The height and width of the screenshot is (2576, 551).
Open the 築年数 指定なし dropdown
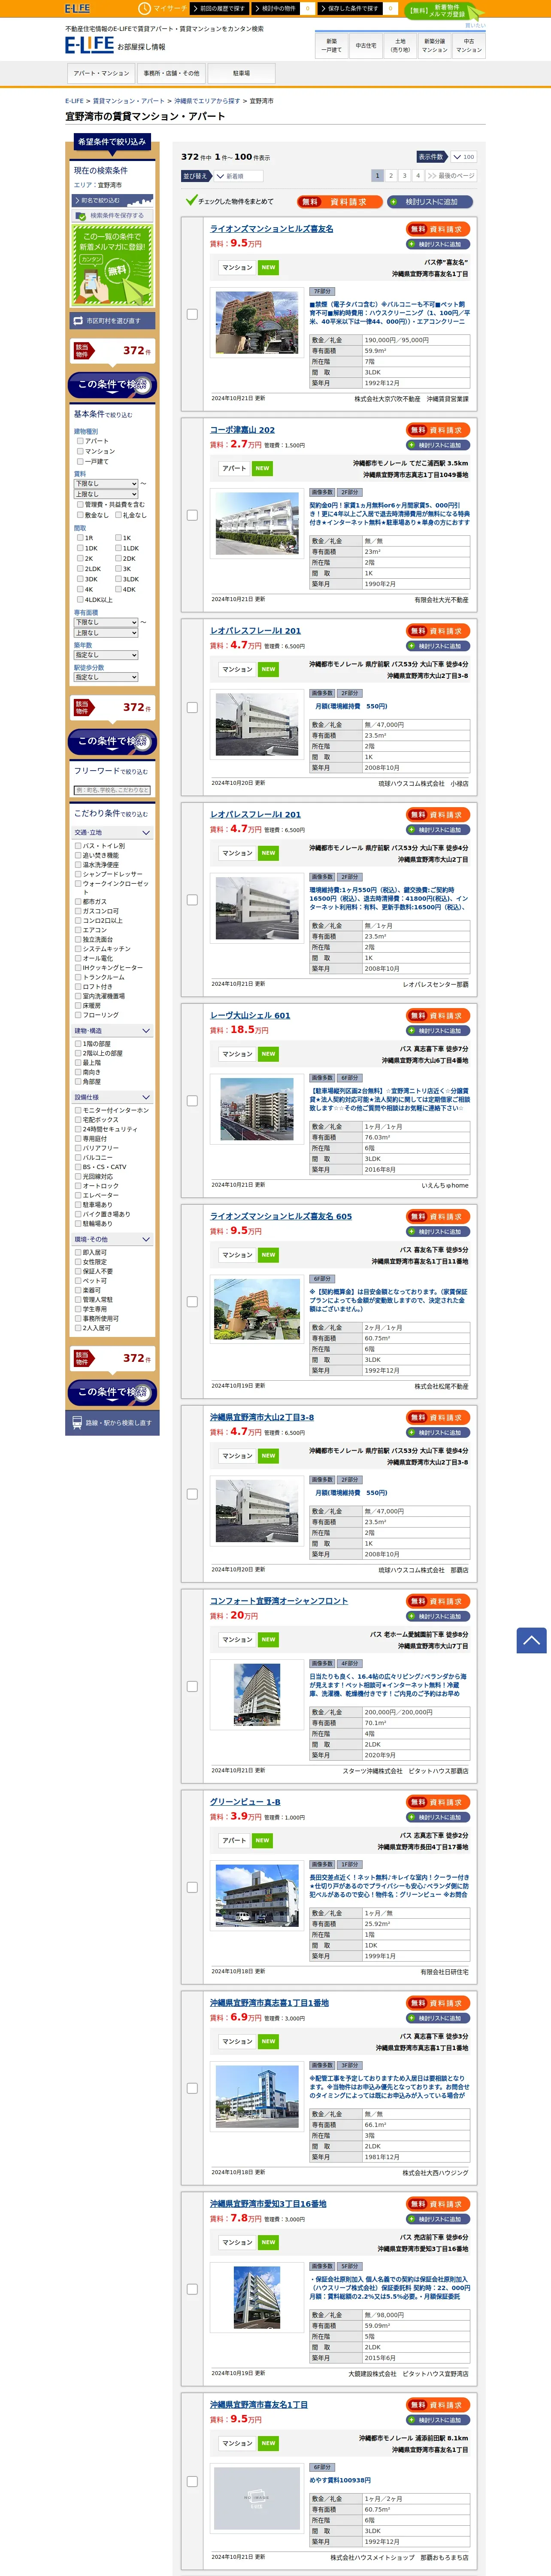(106, 655)
